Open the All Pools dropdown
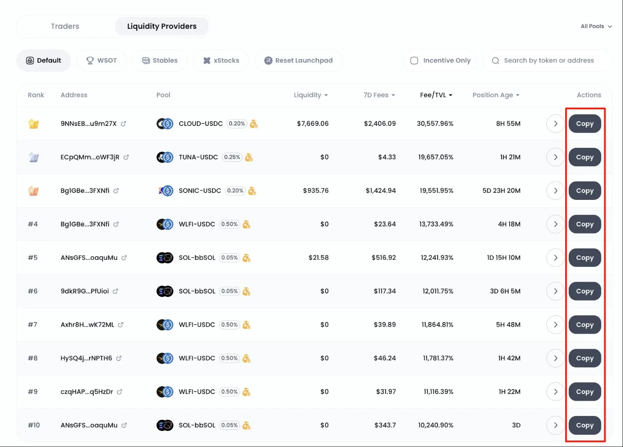623x447 pixels. [596, 26]
